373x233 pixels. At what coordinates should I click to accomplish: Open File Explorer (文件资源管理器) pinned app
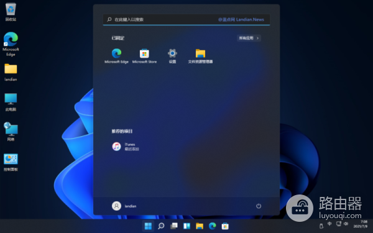200,56
